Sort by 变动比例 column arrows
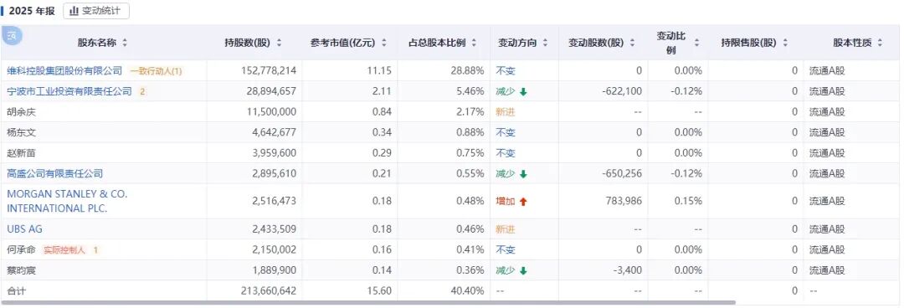 696,43
